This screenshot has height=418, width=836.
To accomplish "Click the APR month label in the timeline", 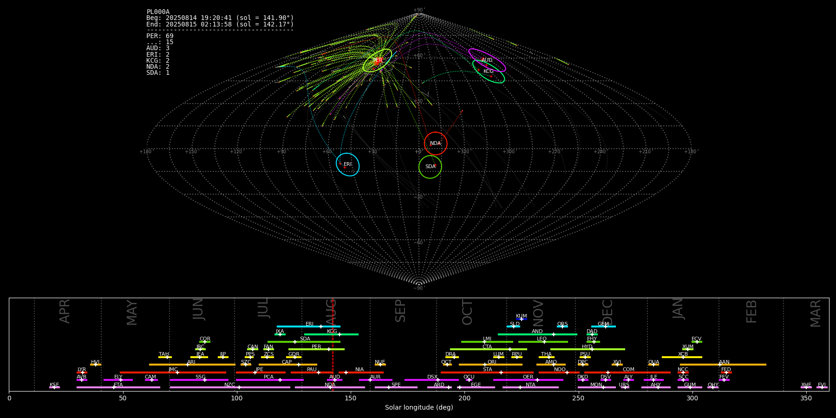I will (65, 311).
